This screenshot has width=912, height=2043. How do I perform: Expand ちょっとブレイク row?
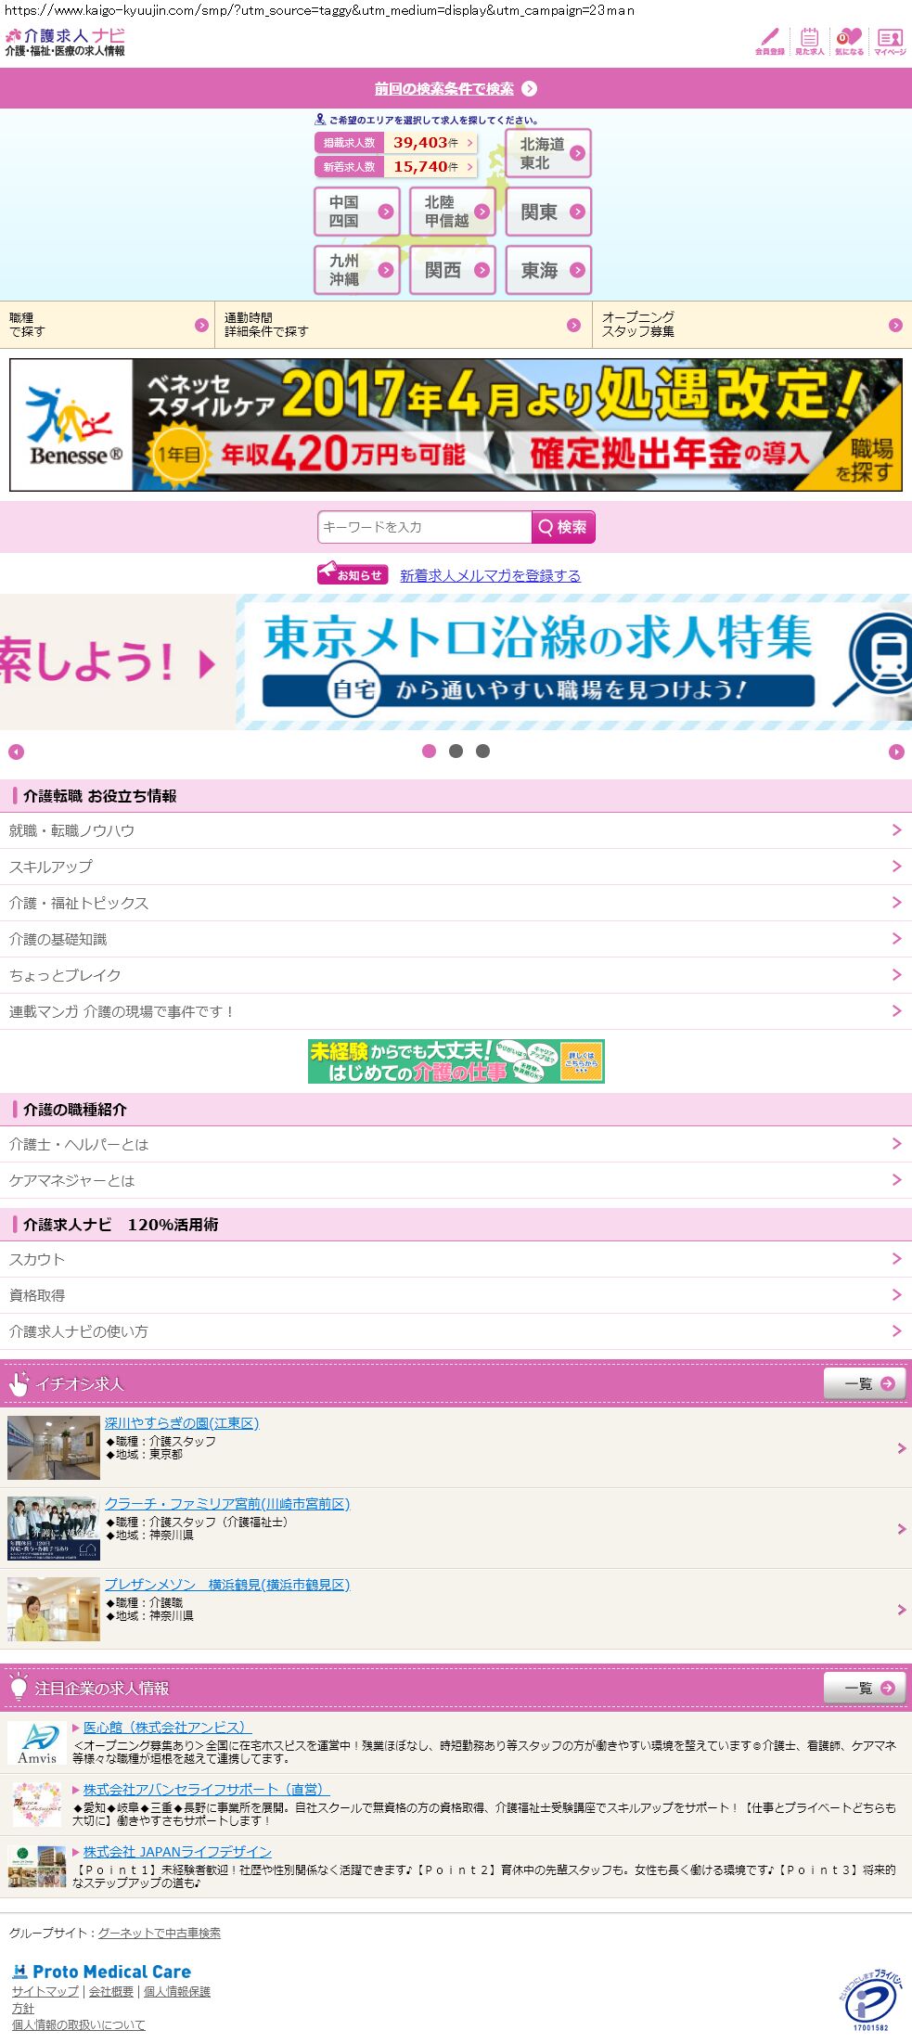pos(456,975)
